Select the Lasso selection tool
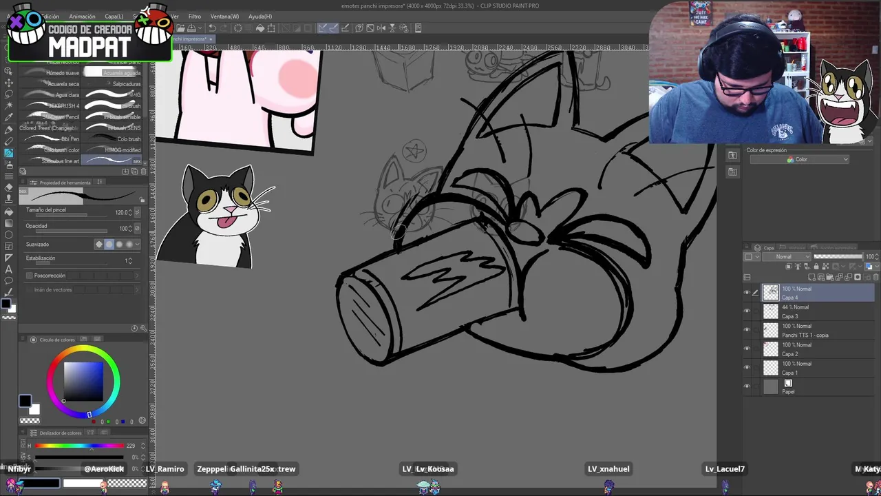 click(x=8, y=94)
